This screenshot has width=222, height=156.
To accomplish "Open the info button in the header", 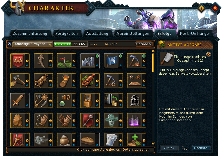I will tap(201, 8).
